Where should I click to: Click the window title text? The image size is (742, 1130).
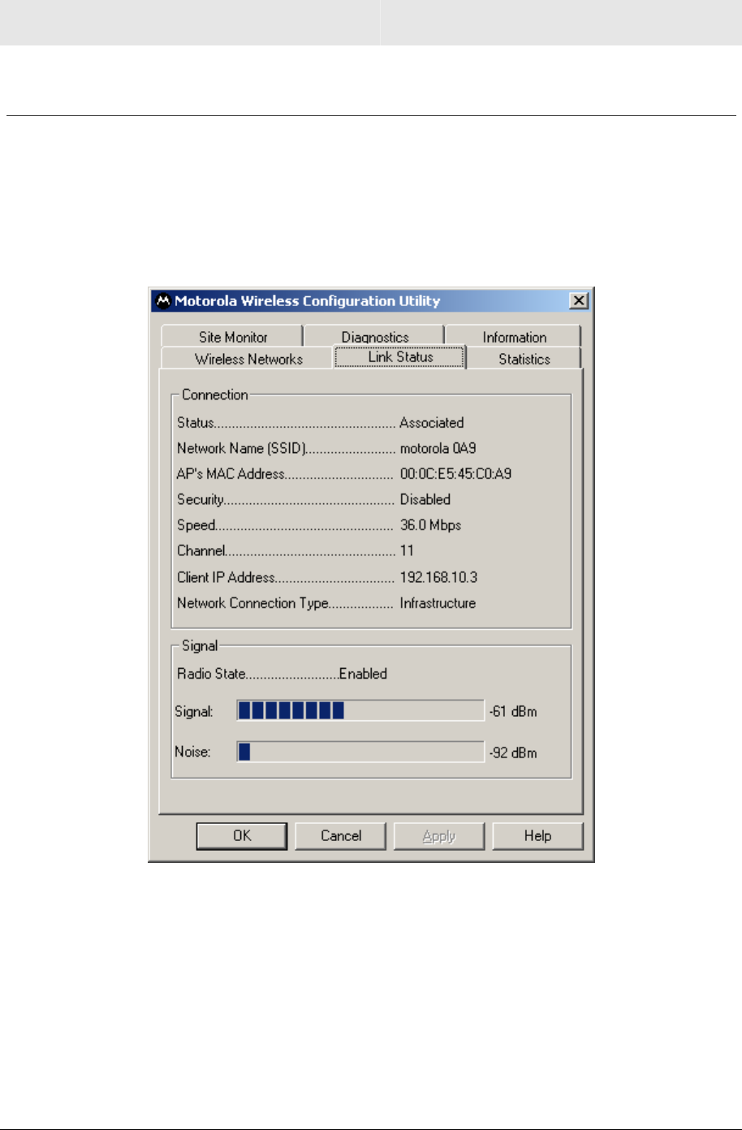[308, 300]
